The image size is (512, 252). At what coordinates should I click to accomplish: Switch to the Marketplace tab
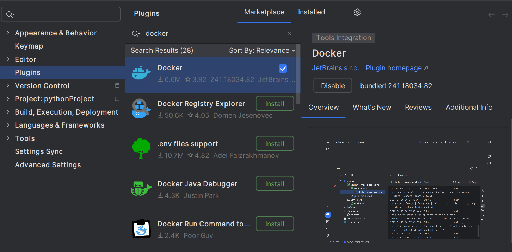[x=264, y=12]
